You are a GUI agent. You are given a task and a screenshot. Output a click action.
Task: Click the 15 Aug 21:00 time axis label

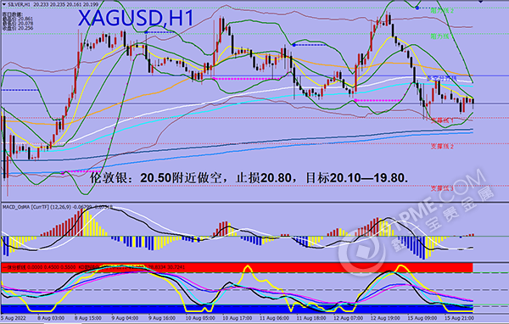coord(458,318)
